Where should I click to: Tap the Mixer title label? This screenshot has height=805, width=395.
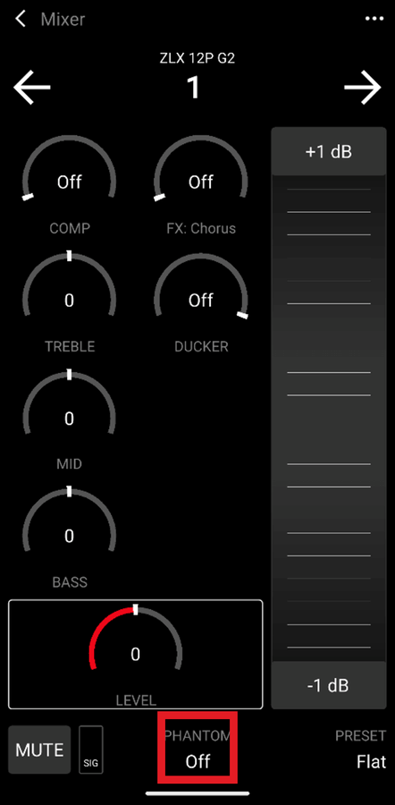point(63,20)
